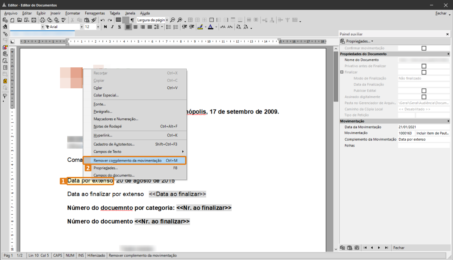Toggle the Finalizar checkbox
The image size is (453, 260).
(x=424, y=72)
